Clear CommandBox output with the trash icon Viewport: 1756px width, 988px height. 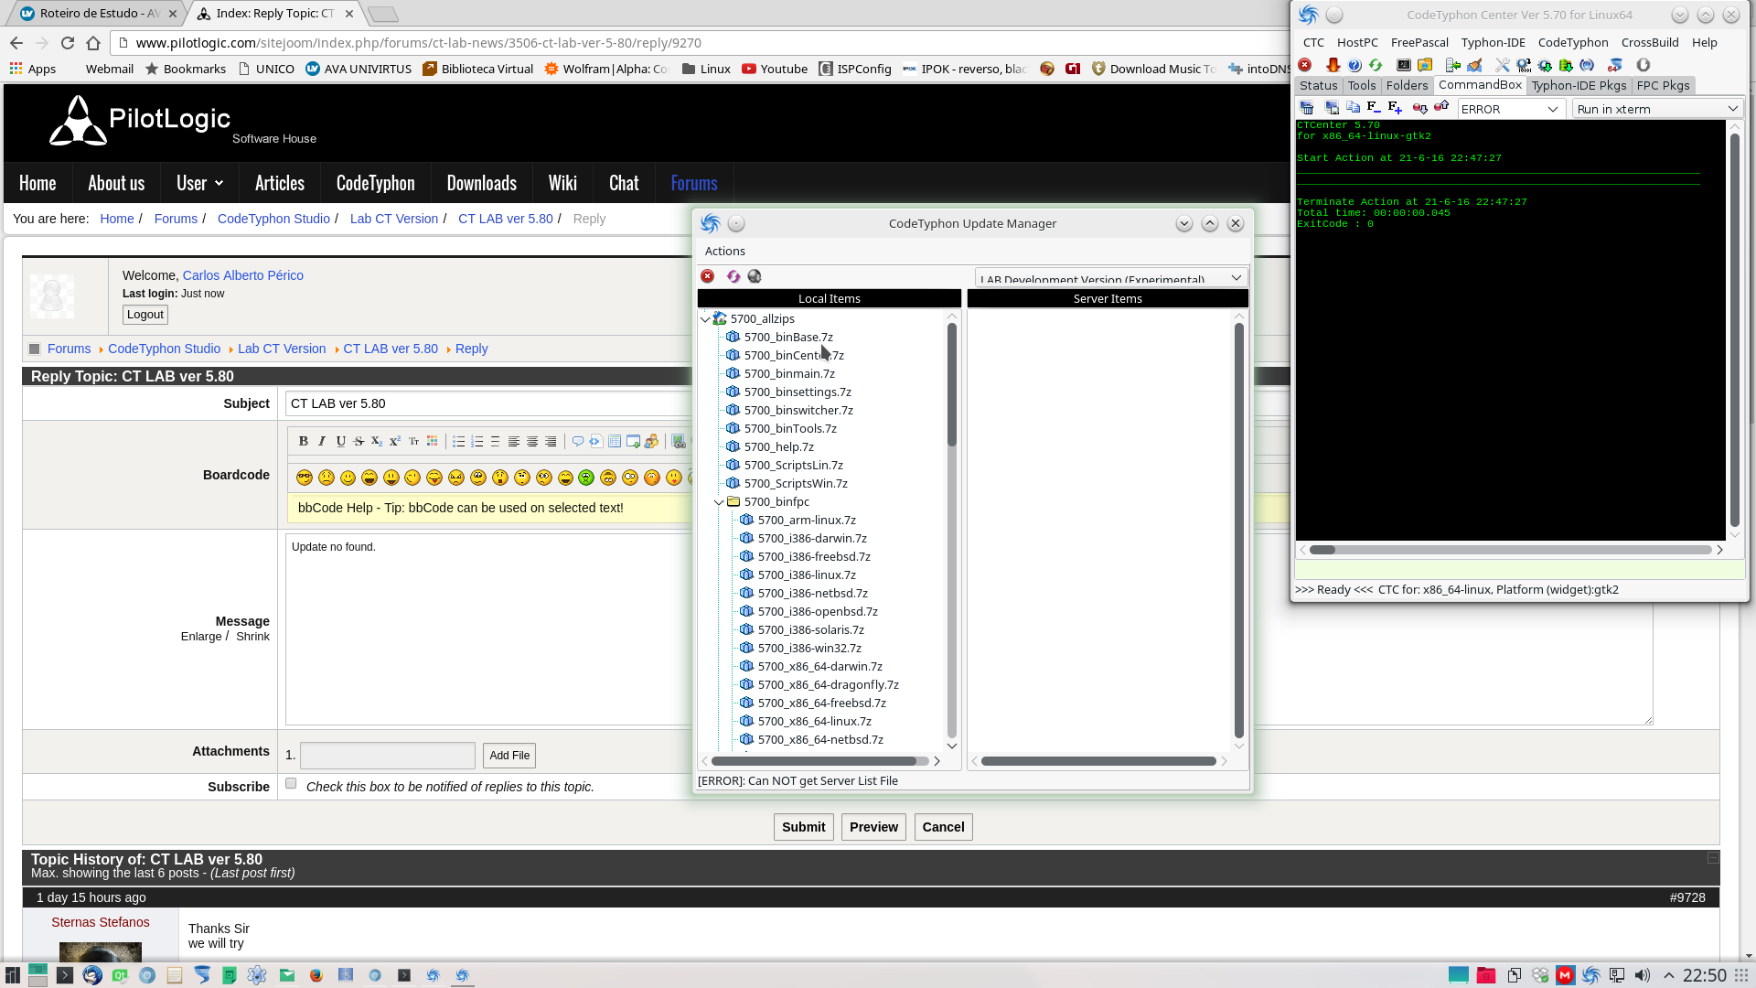(x=1307, y=108)
